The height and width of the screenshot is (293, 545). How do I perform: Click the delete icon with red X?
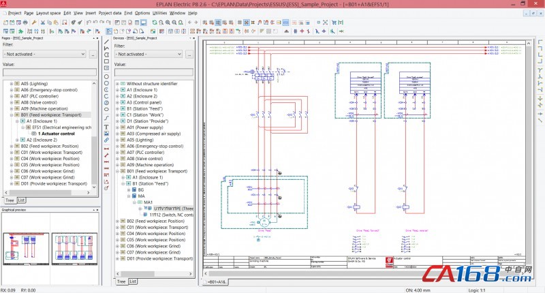65,22
